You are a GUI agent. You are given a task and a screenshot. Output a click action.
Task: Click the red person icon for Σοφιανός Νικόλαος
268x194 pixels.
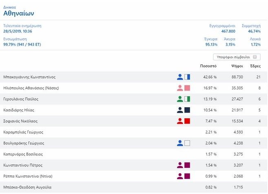pos(180,121)
